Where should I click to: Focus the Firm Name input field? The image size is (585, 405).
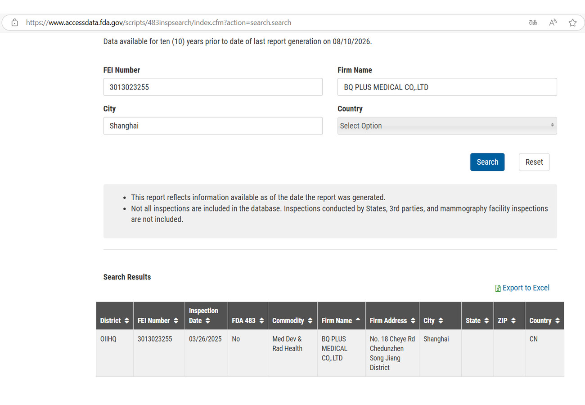click(x=447, y=87)
